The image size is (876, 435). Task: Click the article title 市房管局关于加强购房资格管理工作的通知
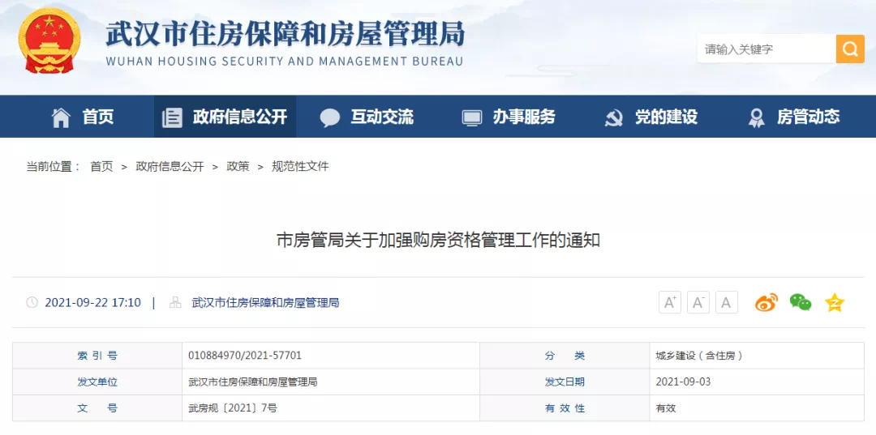point(439,241)
